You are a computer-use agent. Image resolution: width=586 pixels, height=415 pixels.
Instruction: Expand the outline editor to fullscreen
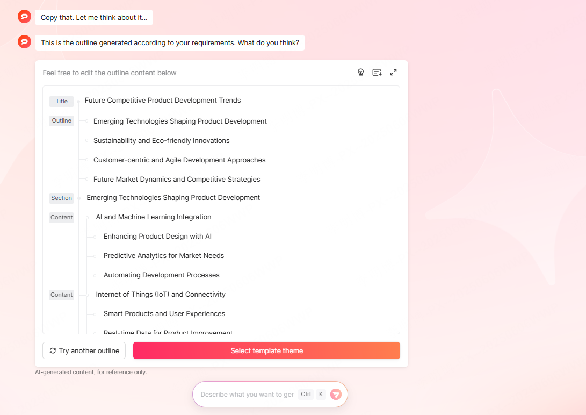tap(393, 72)
